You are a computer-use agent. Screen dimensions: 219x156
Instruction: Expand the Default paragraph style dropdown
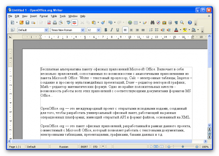point(46,30)
